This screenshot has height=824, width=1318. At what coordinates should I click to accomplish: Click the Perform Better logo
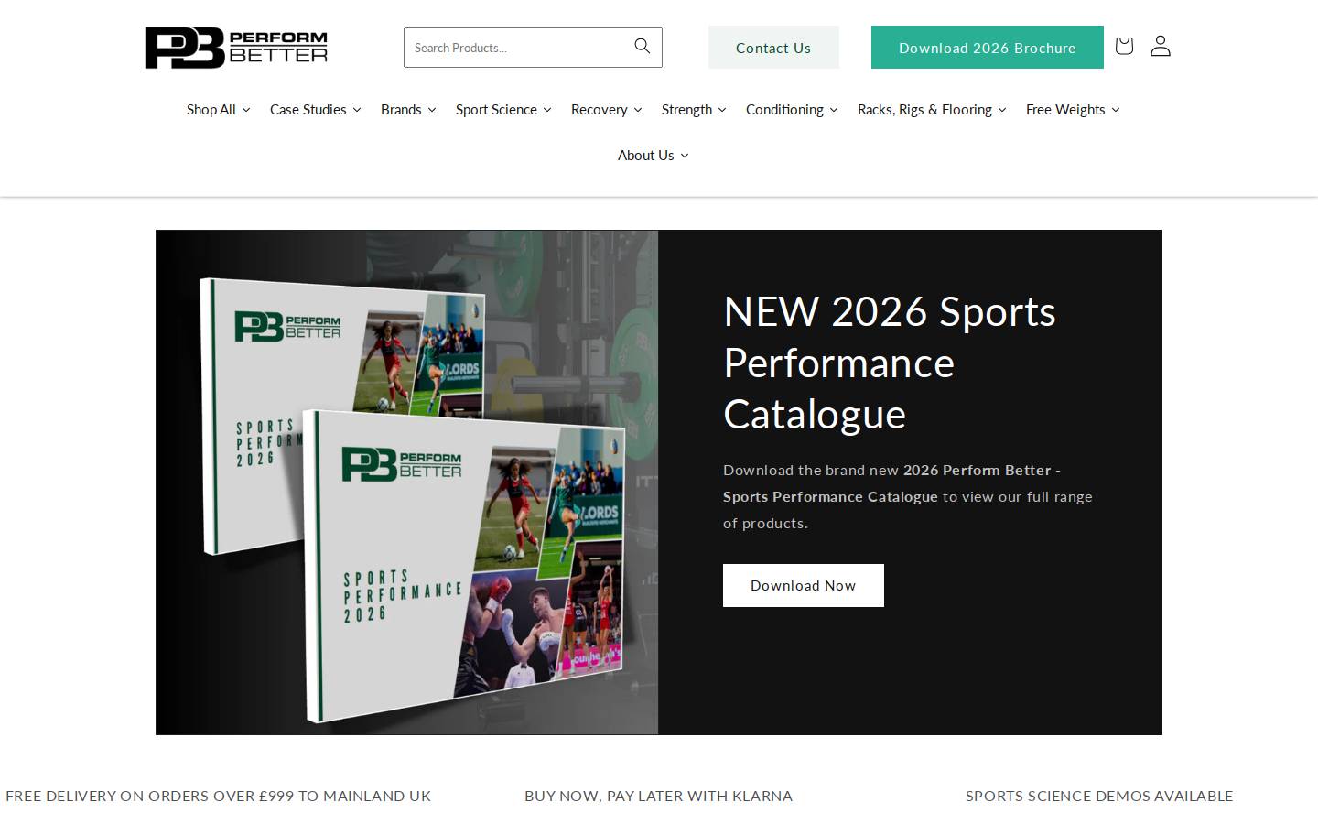click(x=236, y=48)
